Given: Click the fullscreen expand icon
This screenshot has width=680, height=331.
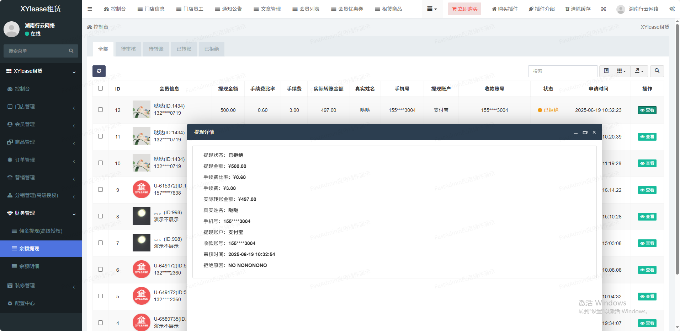Looking at the screenshot, I should point(603,9).
